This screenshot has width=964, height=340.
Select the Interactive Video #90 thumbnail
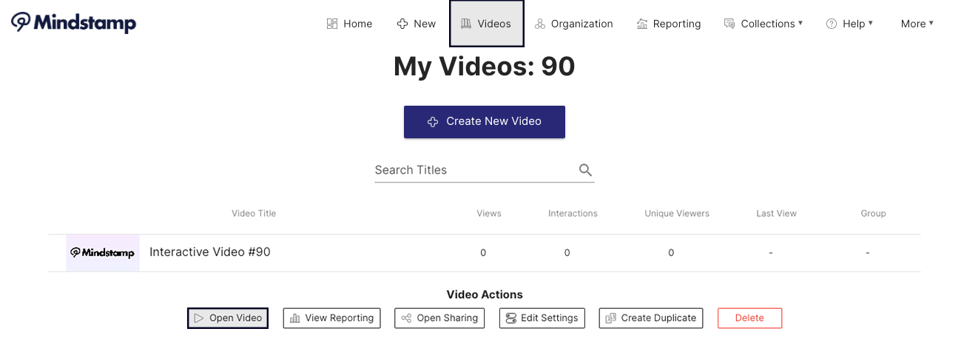103,253
